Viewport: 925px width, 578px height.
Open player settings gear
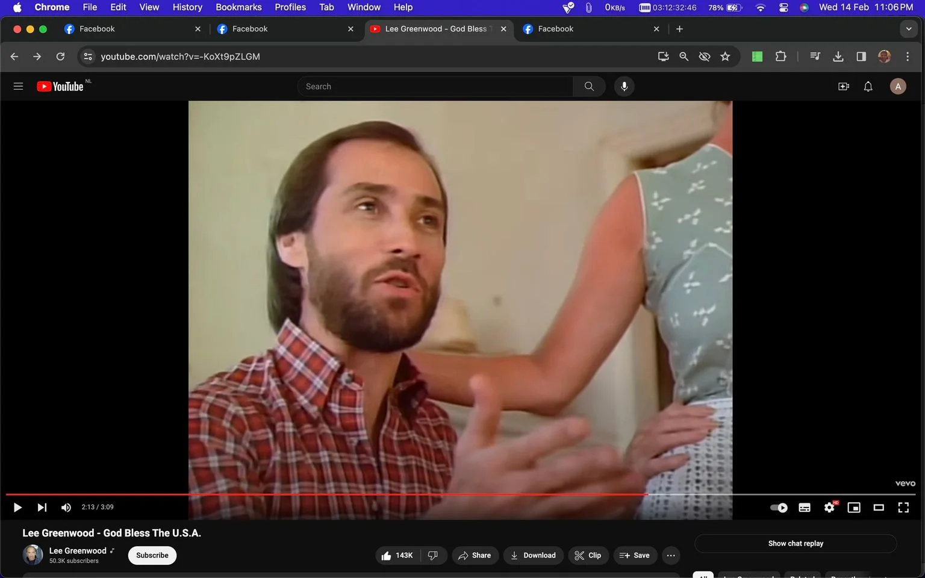point(830,508)
